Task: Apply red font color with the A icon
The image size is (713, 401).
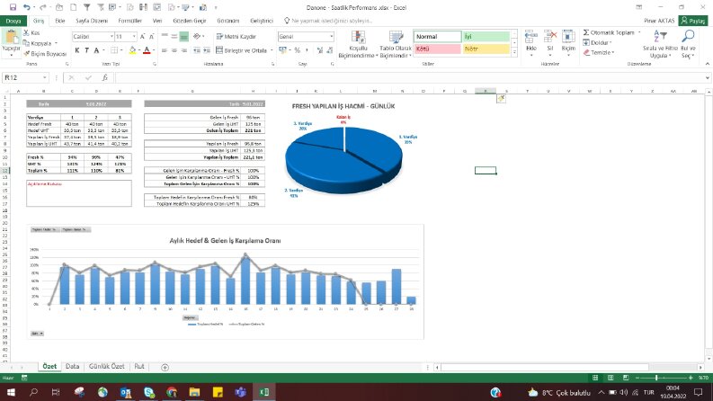Action: coord(147,50)
